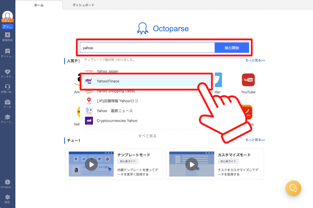Image resolution: width=313 pixels, height=208 pixels.
Task: Select the YouTube template icon
Action: [248, 80]
